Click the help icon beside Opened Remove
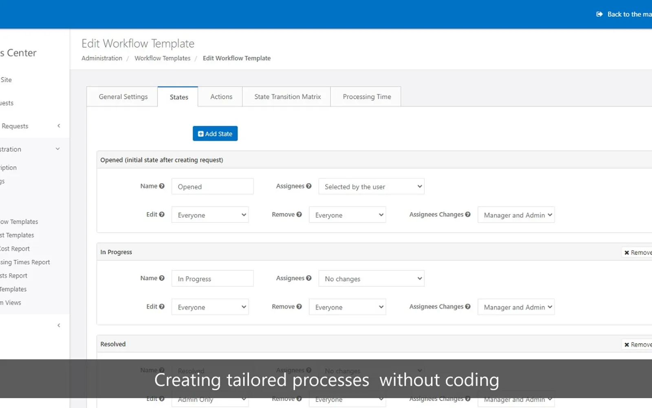 pos(299,215)
